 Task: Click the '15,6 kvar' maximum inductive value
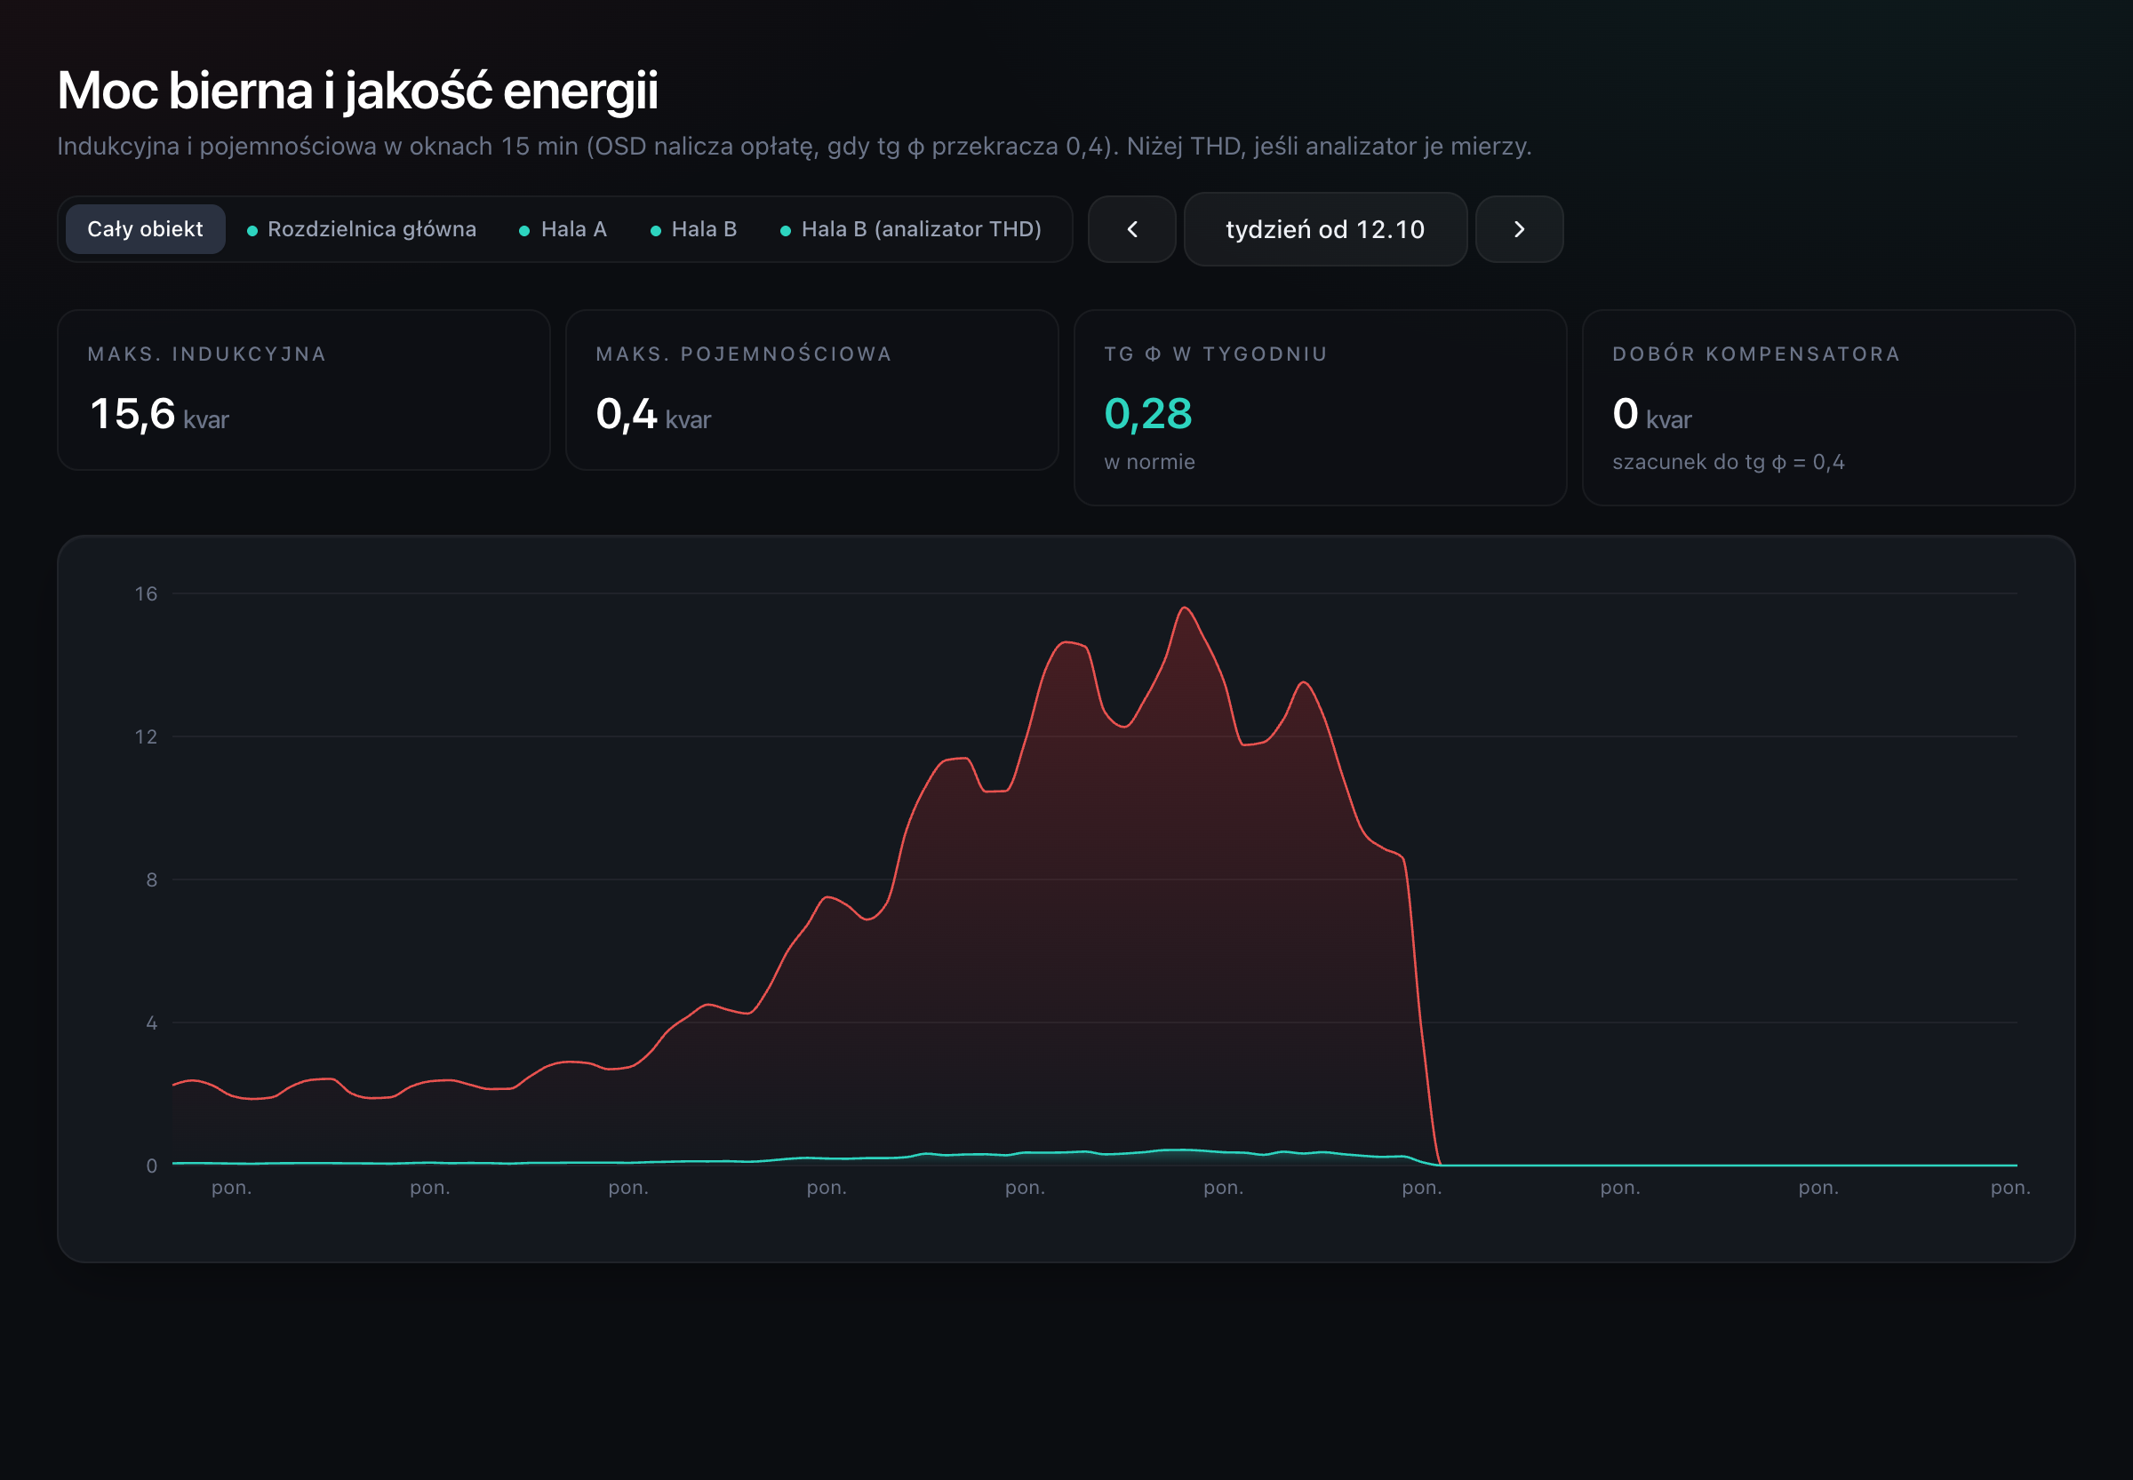(x=159, y=415)
